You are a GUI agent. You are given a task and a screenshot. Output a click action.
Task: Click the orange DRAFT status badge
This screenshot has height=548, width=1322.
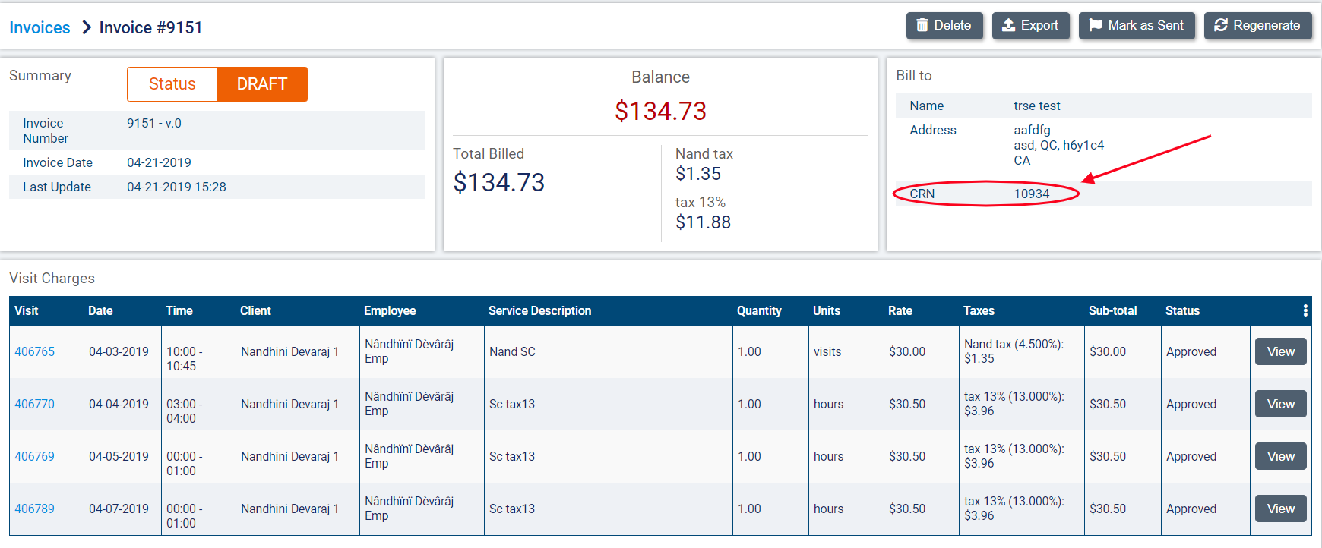click(x=261, y=84)
